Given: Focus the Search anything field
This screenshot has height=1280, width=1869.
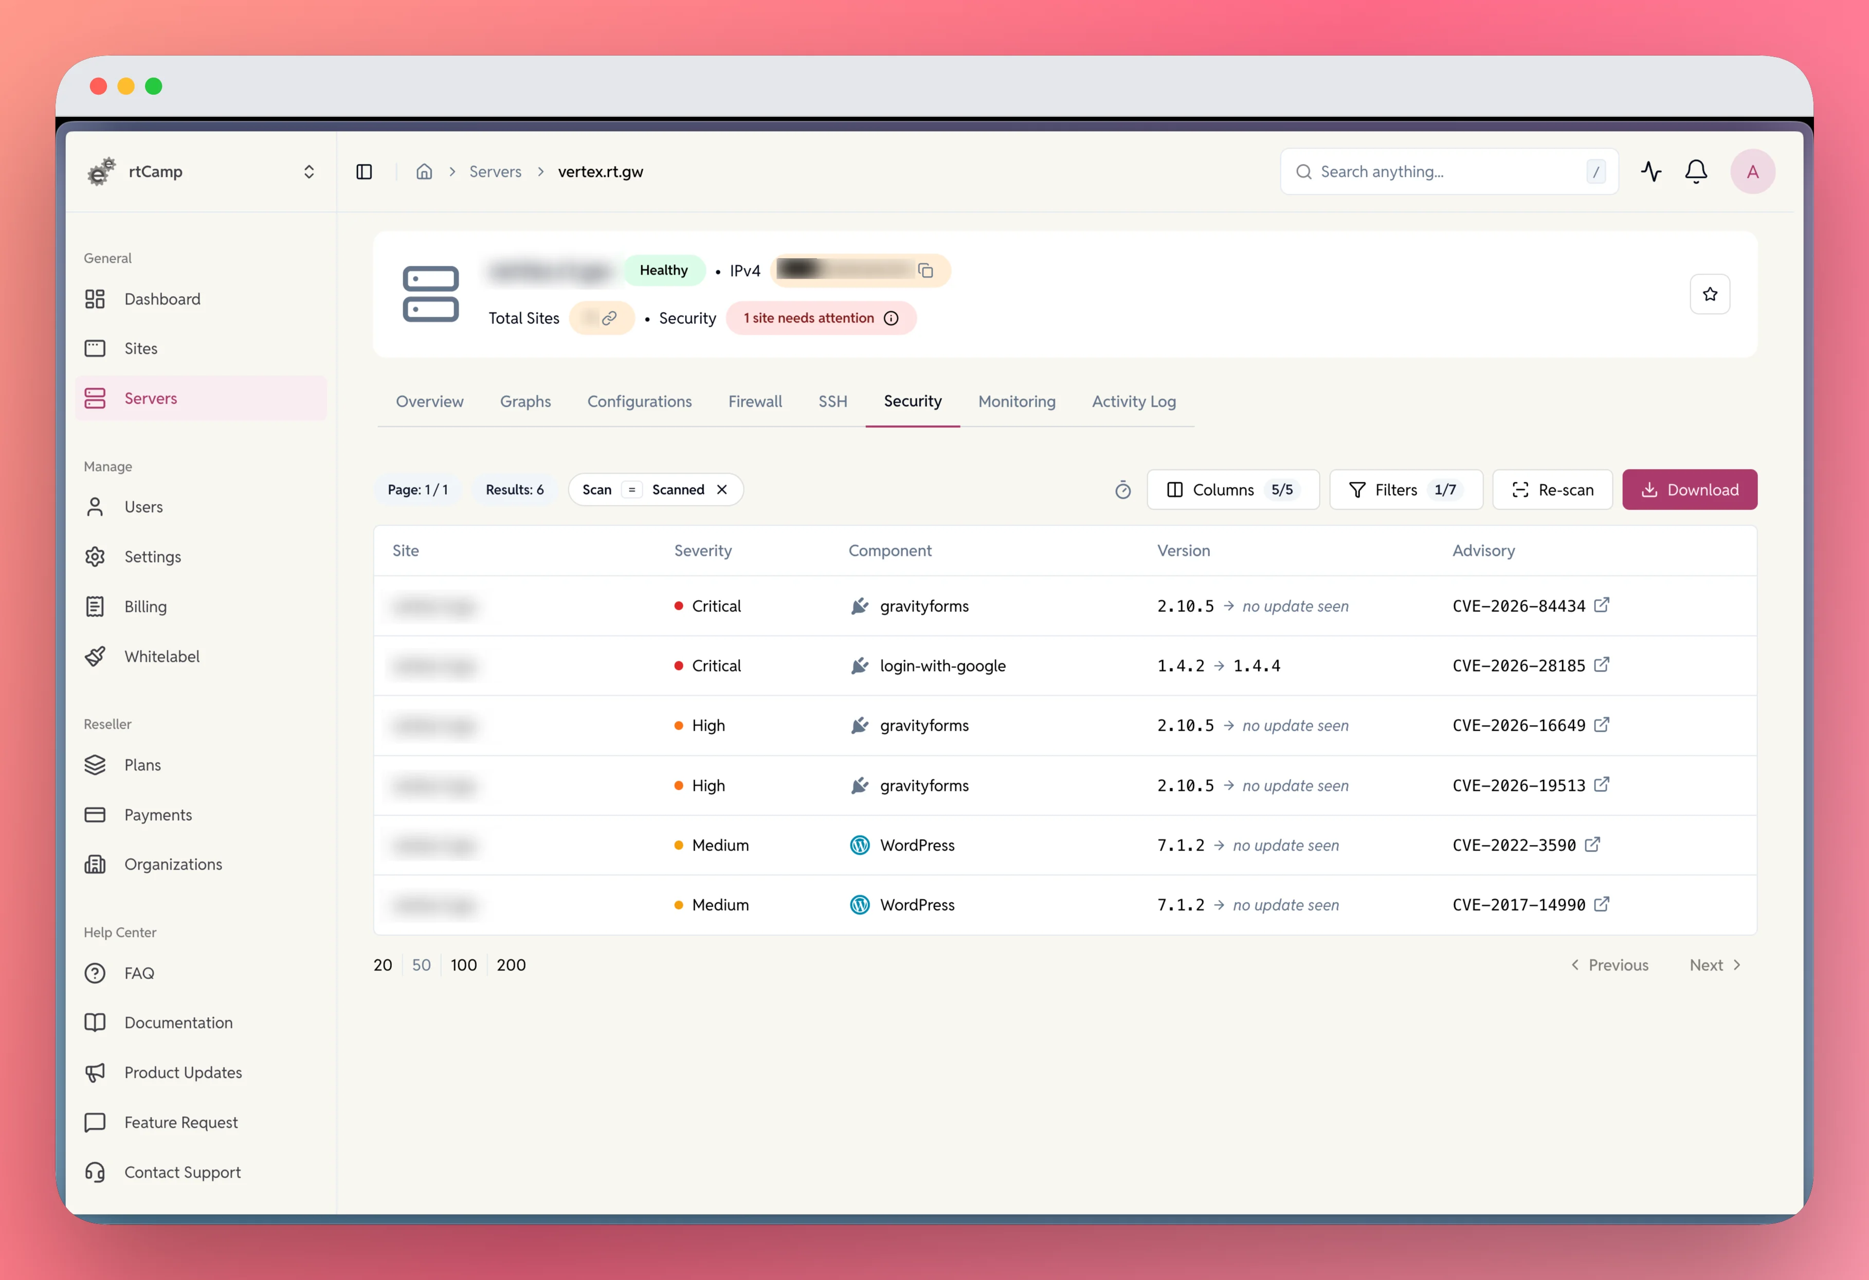Looking at the screenshot, I should 1448,171.
